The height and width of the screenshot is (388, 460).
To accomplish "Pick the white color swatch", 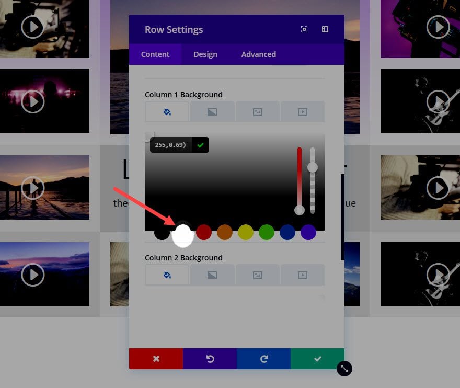I will (x=183, y=234).
